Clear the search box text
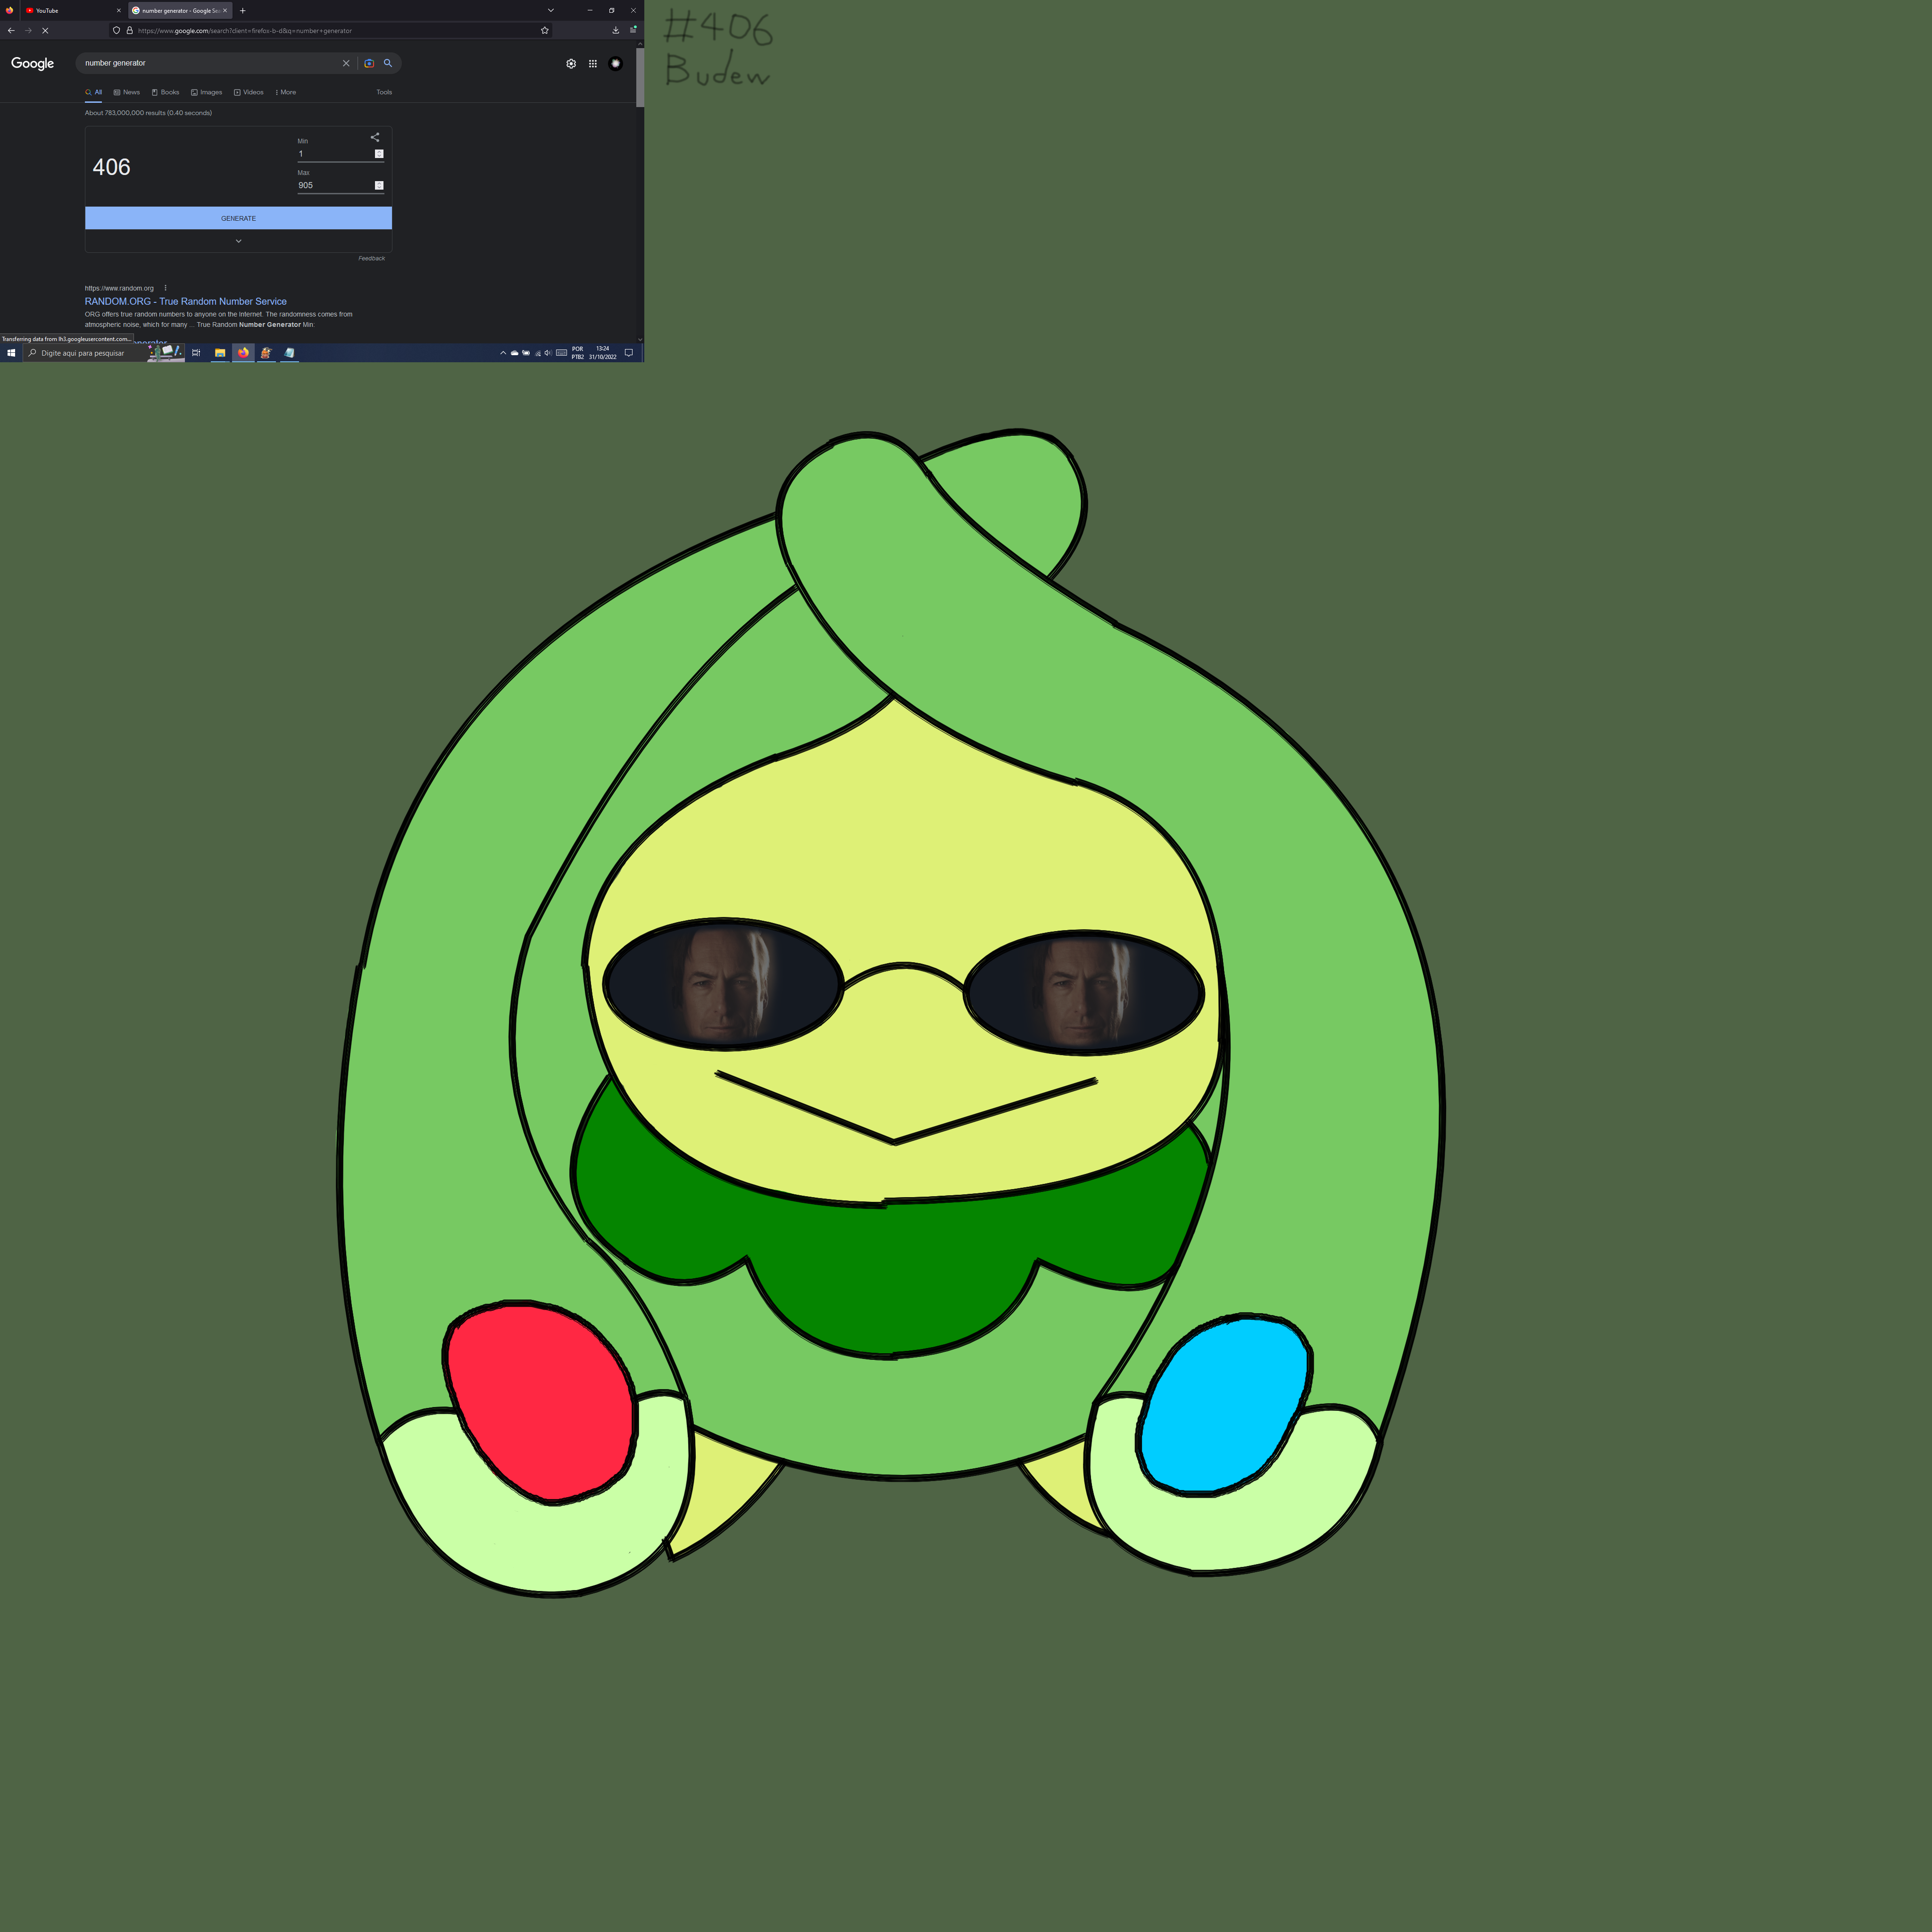Image resolution: width=1932 pixels, height=1932 pixels. click(x=346, y=63)
